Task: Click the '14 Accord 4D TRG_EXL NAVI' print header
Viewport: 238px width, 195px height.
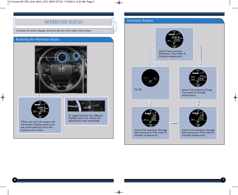Action: tap(52, 2)
